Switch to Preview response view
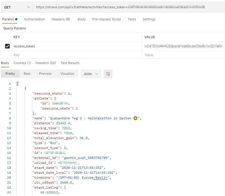 click(x=45, y=74)
